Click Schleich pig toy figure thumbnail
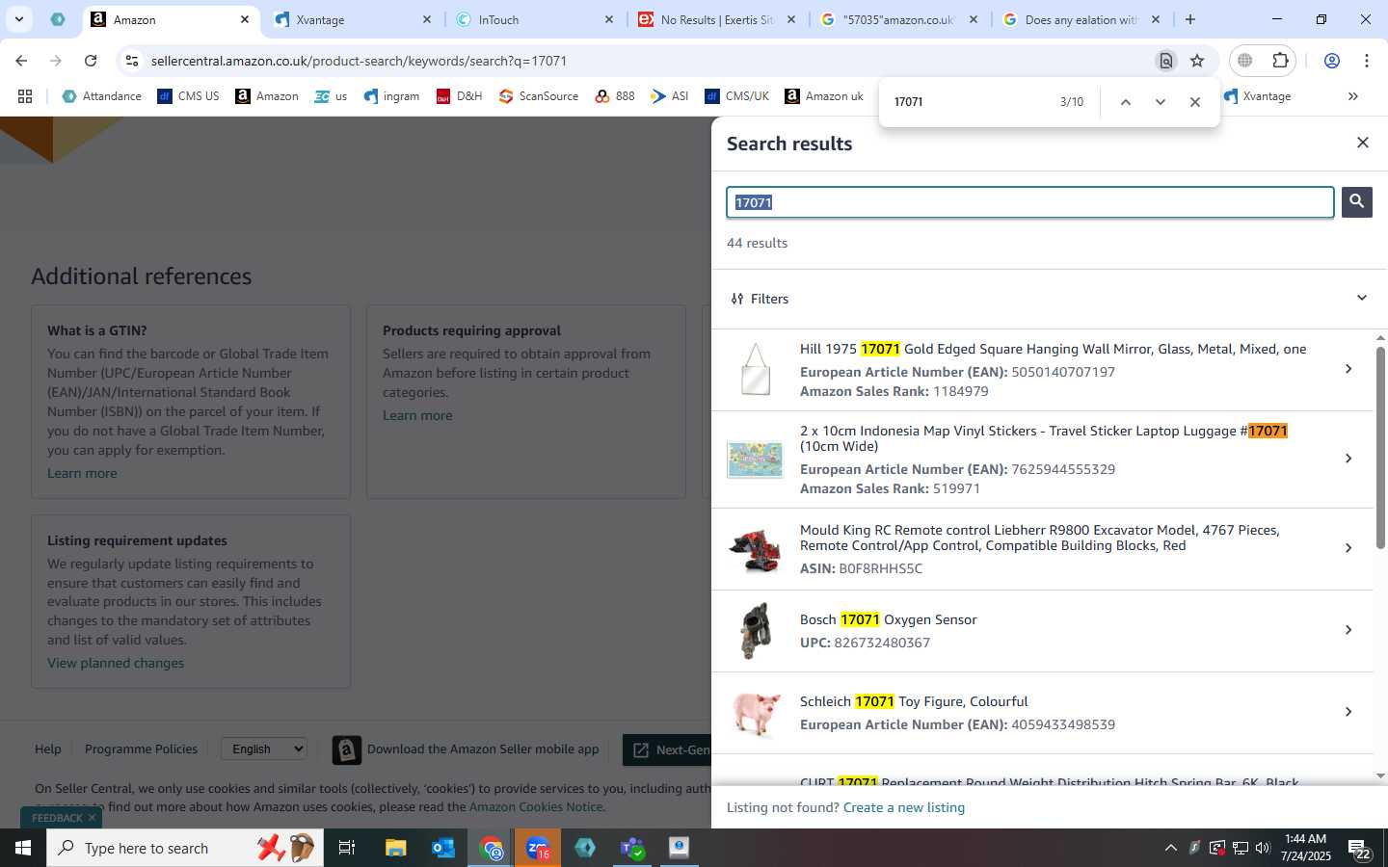This screenshot has width=1388, height=867. click(755, 713)
